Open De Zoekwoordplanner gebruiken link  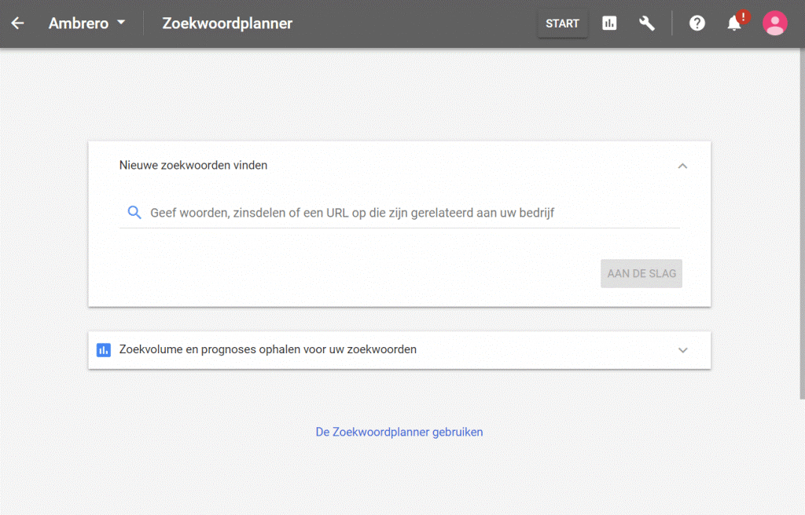(x=399, y=432)
